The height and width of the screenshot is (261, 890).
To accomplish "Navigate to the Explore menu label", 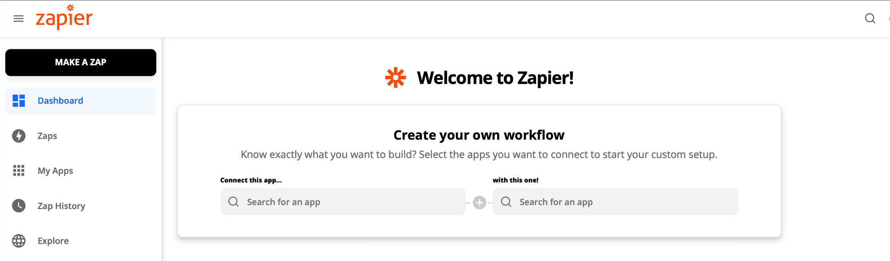I will point(53,241).
